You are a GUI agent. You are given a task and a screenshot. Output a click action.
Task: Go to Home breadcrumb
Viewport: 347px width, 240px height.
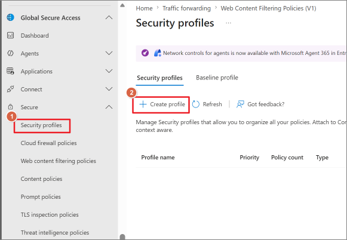[x=144, y=8]
